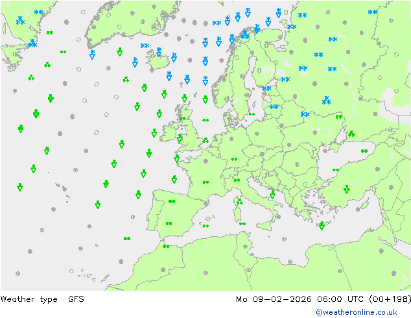Select the green shower symbol over Corsica

(239, 201)
